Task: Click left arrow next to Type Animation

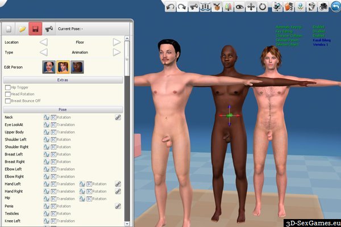Action: [x=44, y=52]
